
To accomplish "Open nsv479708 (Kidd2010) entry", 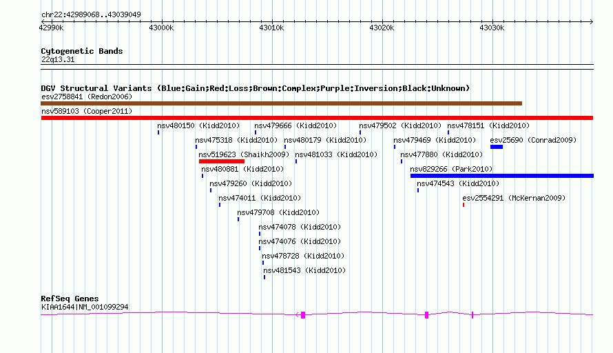I will [x=278, y=212].
